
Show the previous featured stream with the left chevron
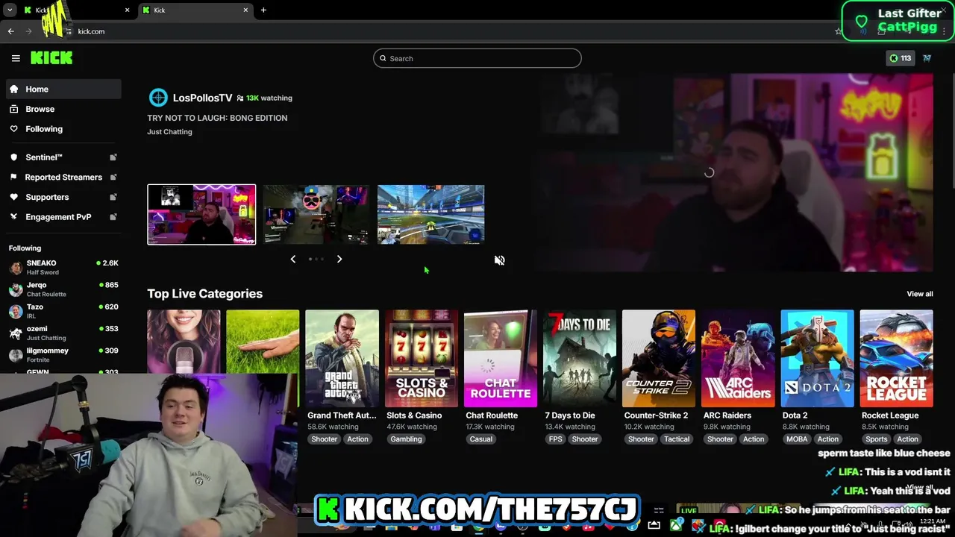tap(292, 259)
